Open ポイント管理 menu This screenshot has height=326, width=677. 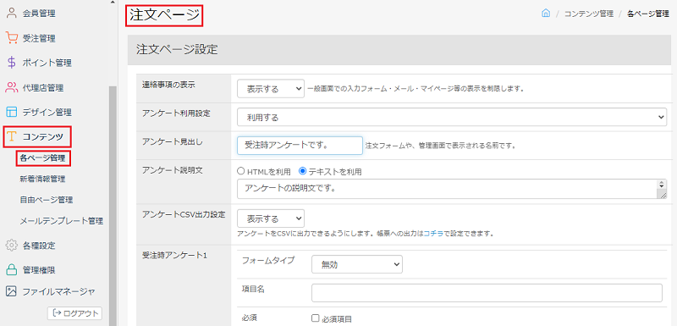[47, 63]
